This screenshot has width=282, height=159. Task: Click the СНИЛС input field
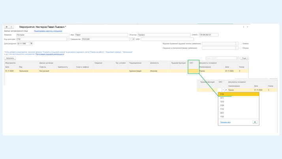click(x=208, y=35)
